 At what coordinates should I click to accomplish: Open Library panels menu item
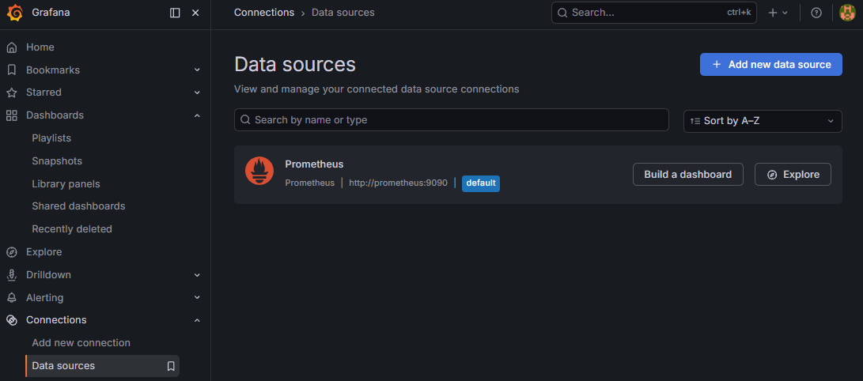coord(66,183)
